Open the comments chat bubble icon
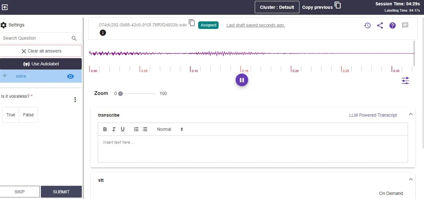The image size is (424, 199). (x=405, y=25)
